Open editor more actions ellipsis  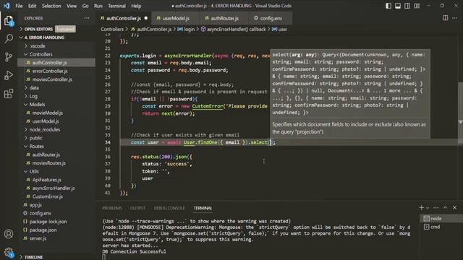point(455,18)
